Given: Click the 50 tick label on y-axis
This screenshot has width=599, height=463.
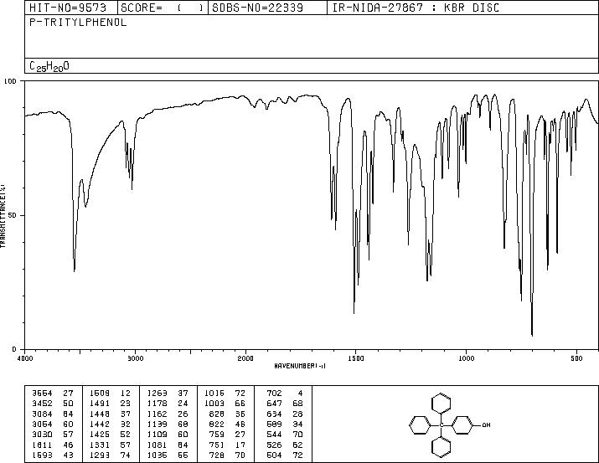Looking at the screenshot, I should 13,215.
